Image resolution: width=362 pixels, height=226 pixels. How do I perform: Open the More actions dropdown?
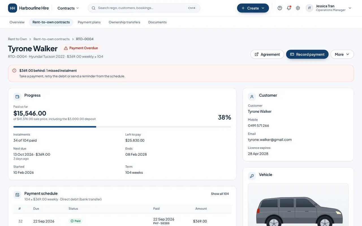(x=342, y=54)
